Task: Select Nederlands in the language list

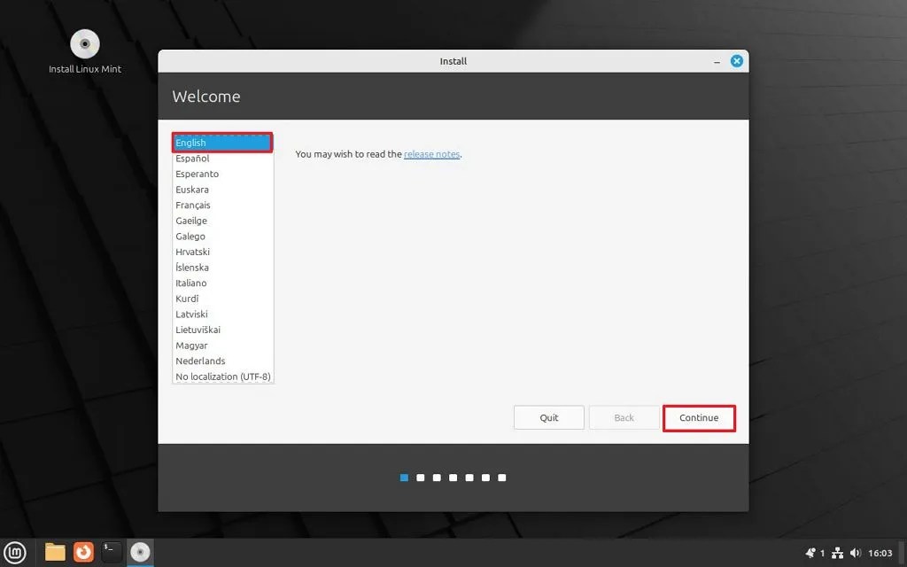Action: pos(200,361)
